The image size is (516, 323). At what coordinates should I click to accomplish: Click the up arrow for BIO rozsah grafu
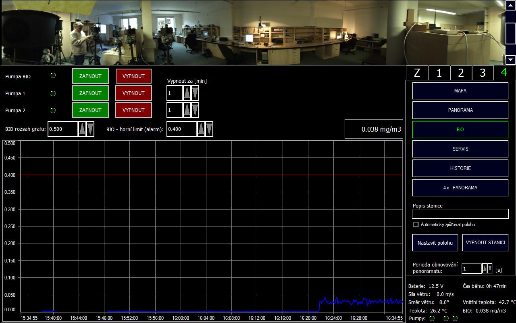pyautogui.click(x=82, y=129)
